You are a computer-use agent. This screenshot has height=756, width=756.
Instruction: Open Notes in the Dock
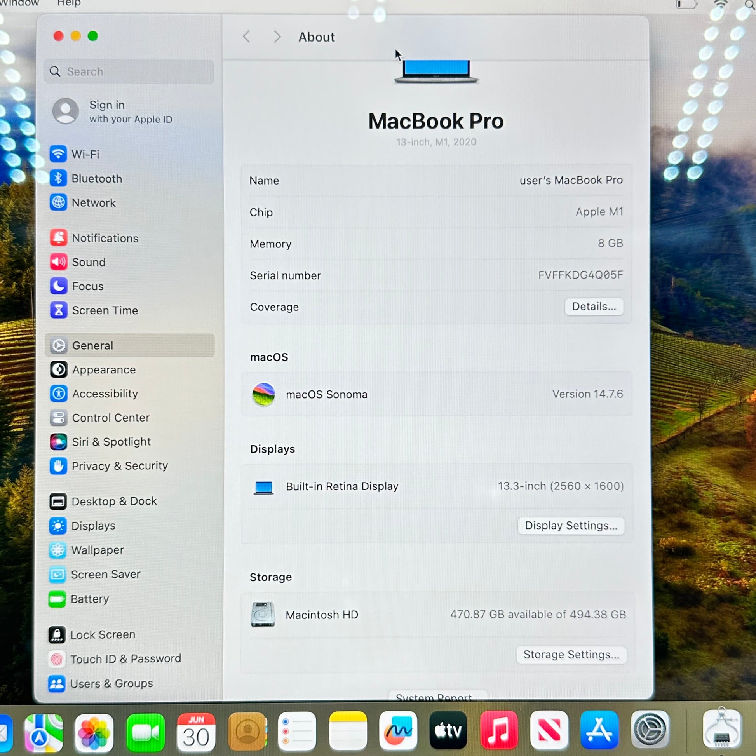click(x=348, y=730)
